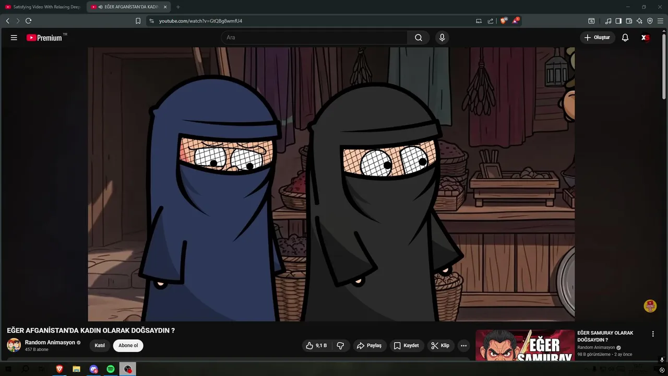Install app via the address bar screen icon

click(479, 21)
